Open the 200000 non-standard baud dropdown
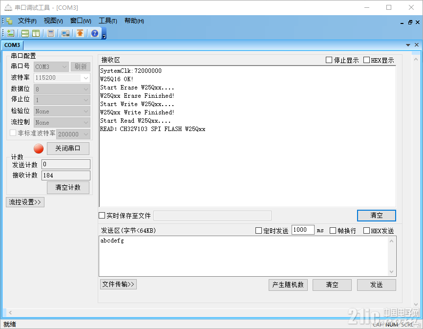This screenshot has width=423, height=329. 73,134
